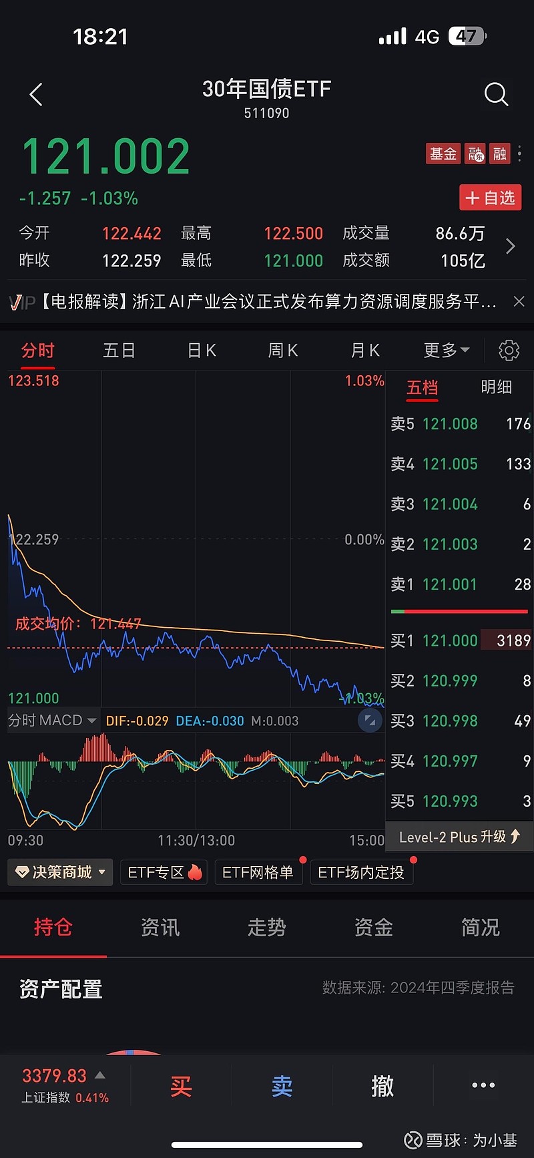Tap the 卖5 121.008 order row
Viewport: 534px width, 1158px height.
460,424
